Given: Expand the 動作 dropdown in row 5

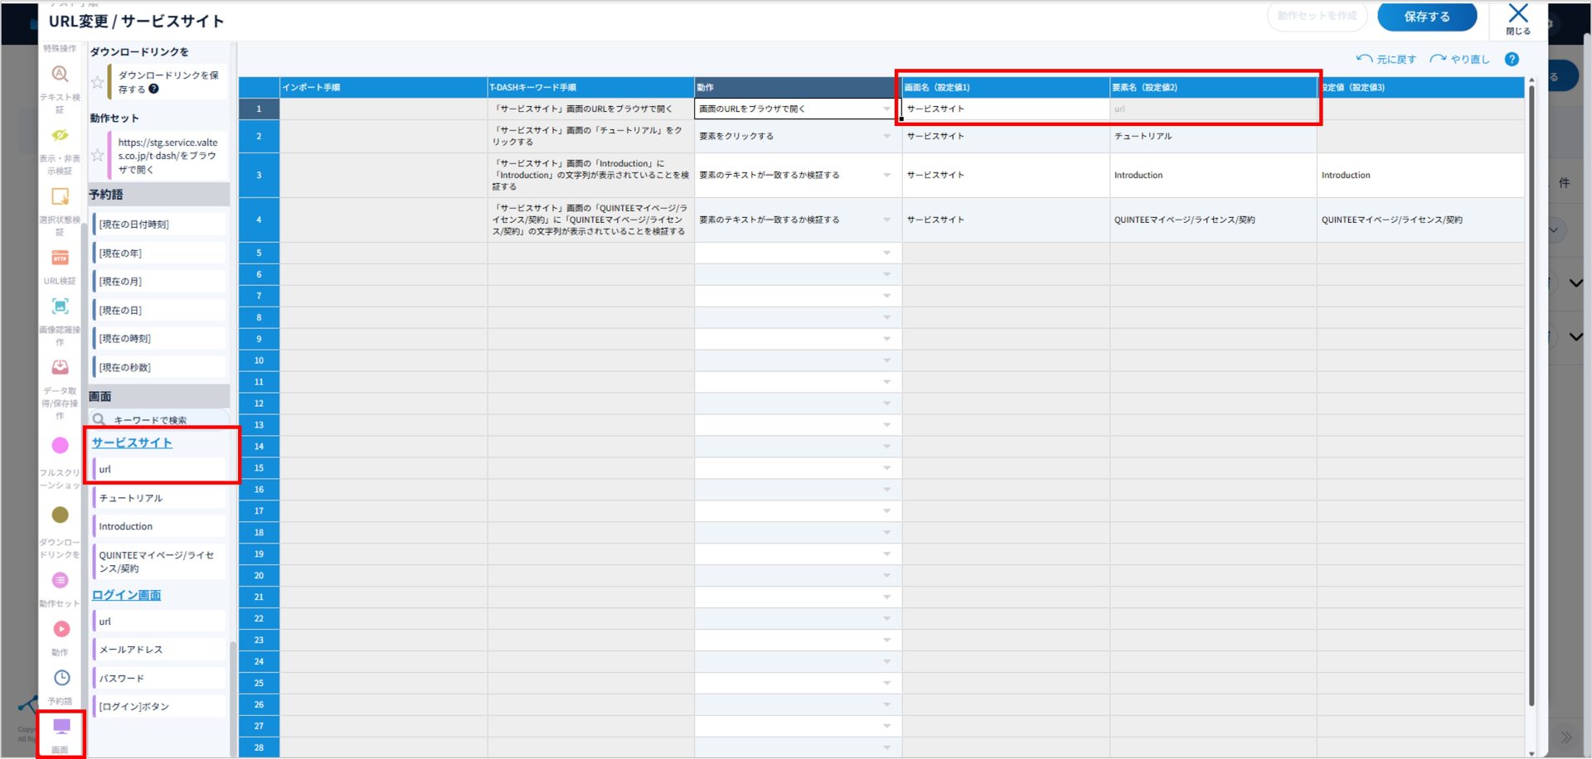Looking at the screenshot, I should [886, 254].
